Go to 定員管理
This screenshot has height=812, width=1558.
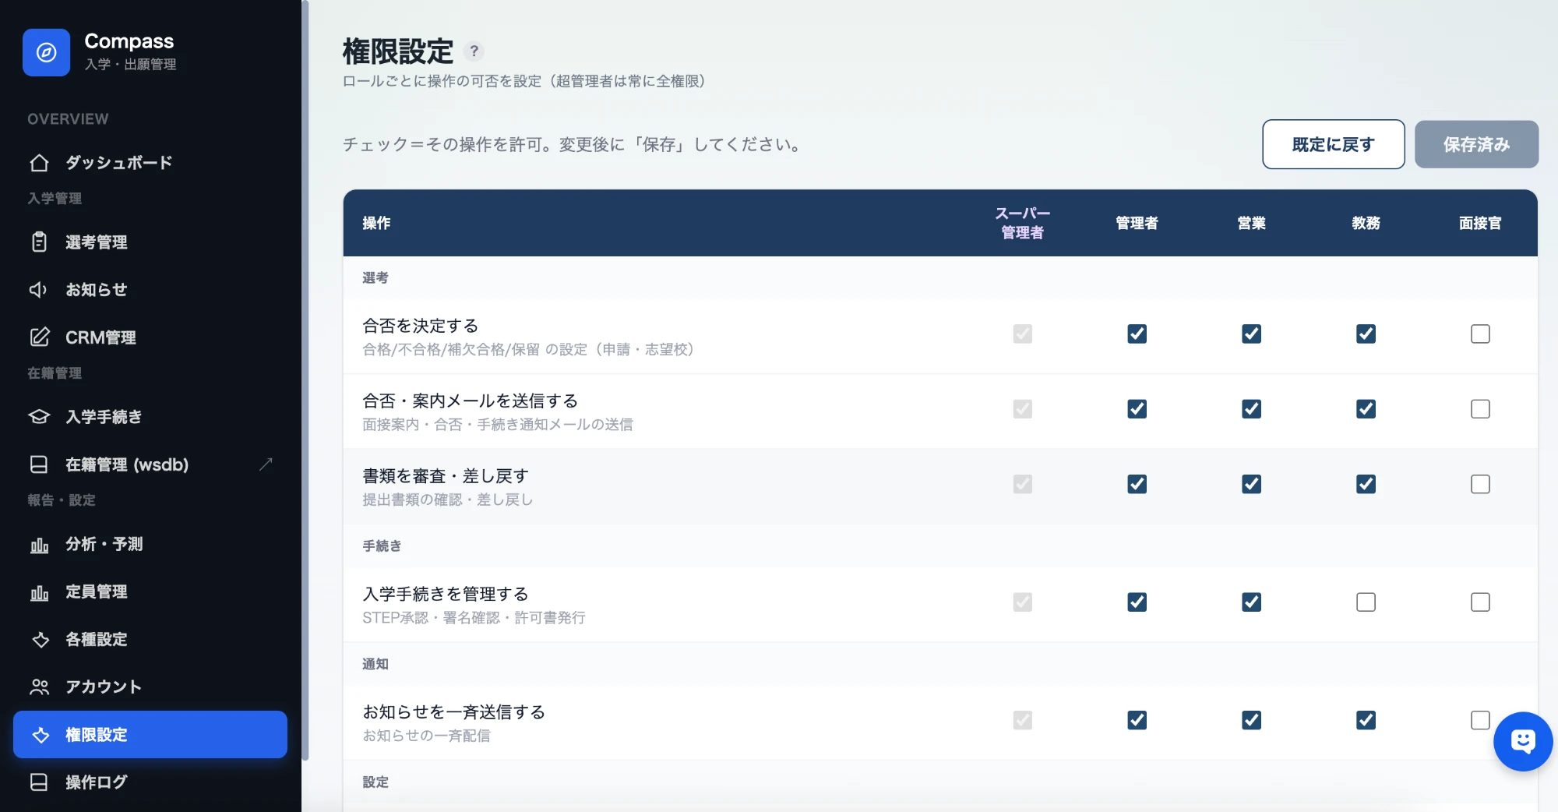[150, 591]
